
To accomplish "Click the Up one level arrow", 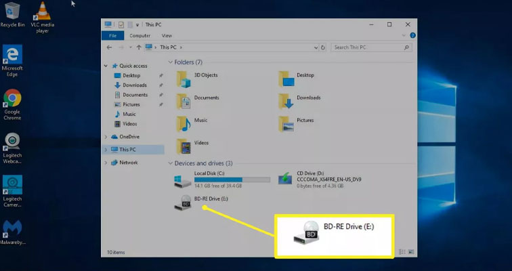I will point(140,47).
